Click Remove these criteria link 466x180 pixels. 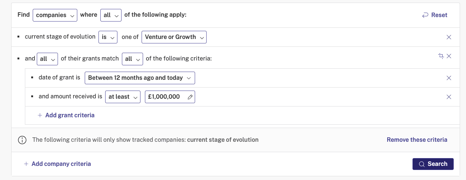coord(417,140)
